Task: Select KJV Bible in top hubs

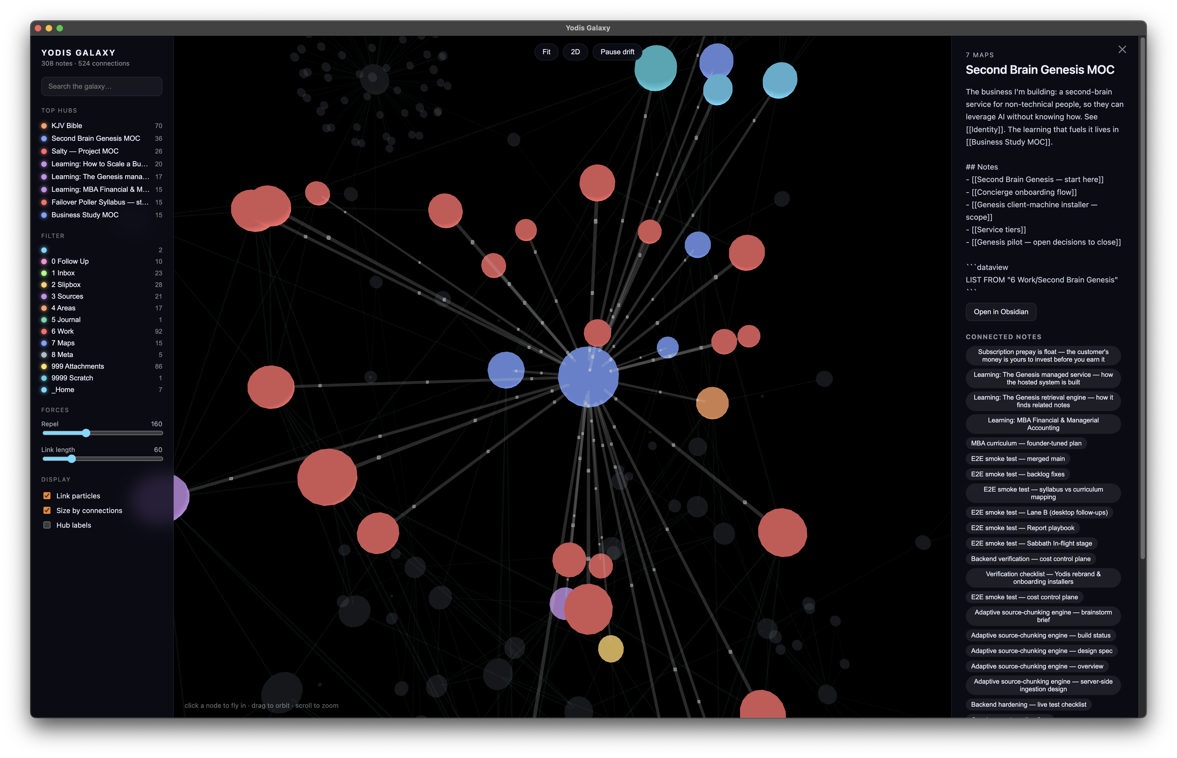Action: (102, 126)
